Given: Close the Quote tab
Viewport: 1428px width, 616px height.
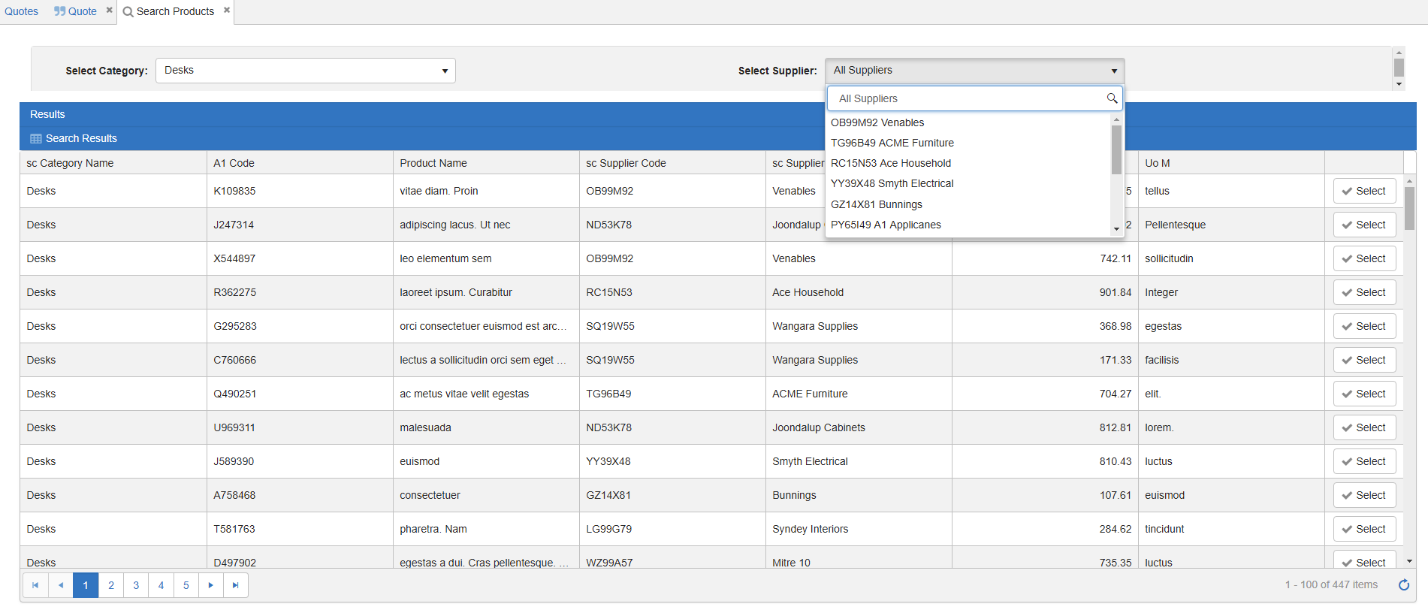Looking at the screenshot, I should tap(109, 11).
